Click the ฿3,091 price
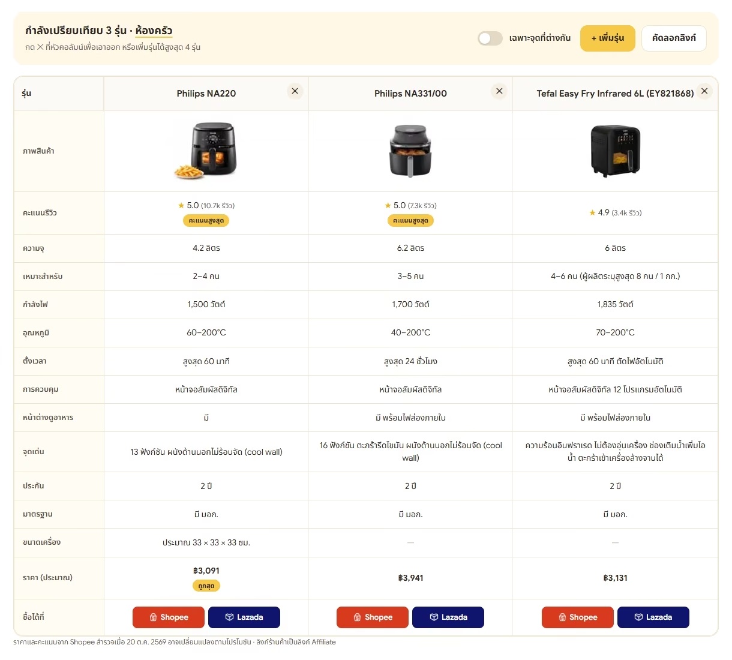This screenshot has width=732, height=660. (206, 571)
